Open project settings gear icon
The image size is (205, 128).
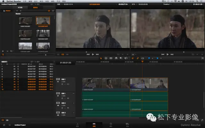click(10, 125)
